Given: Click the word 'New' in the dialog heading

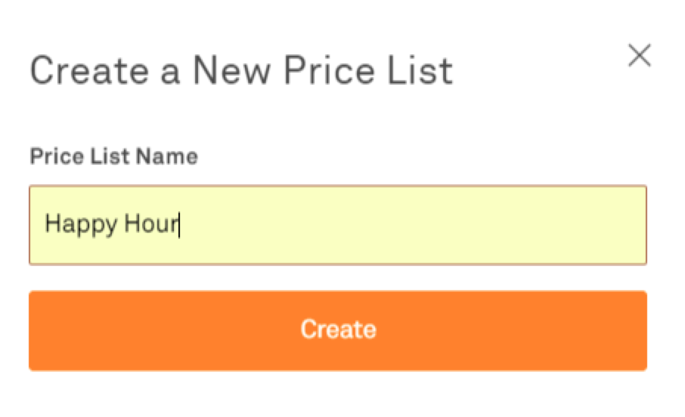Looking at the screenshot, I should (232, 71).
